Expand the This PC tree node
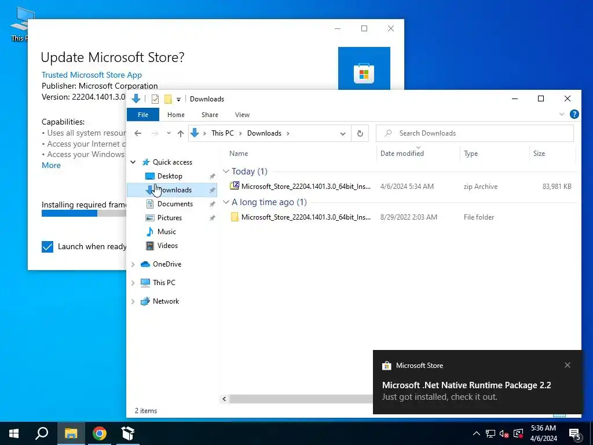 point(133,283)
